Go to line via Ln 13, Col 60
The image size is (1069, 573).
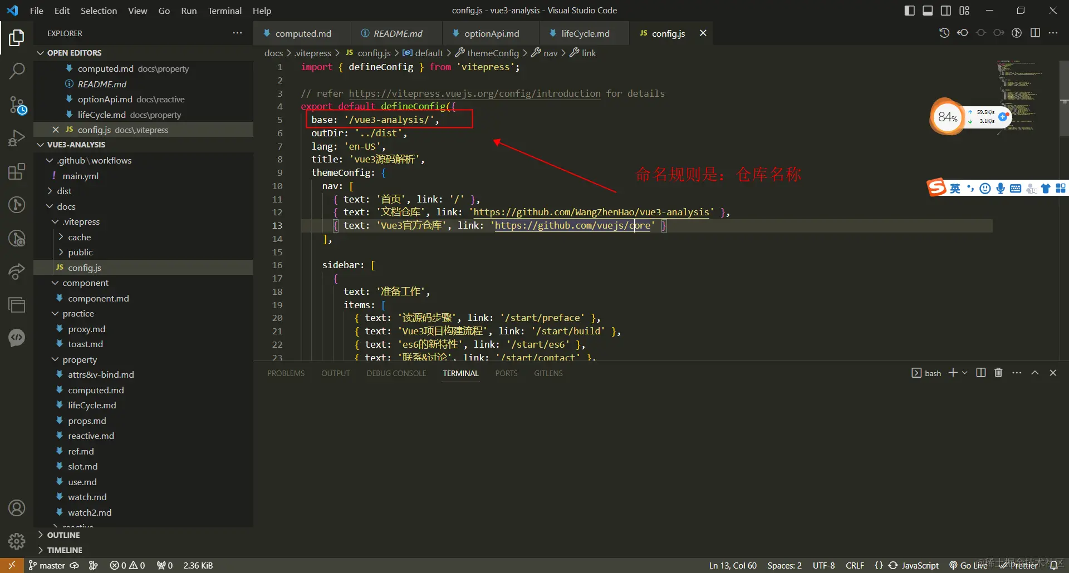(x=733, y=565)
